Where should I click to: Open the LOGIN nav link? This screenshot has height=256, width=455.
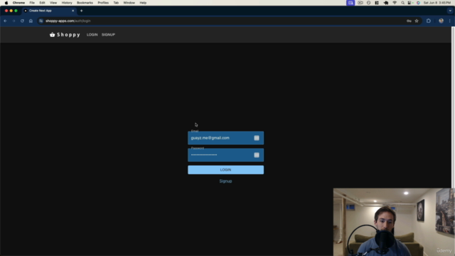point(92,35)
